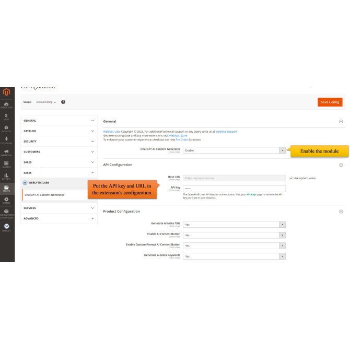Screen dimensions: 350x350
Task: Collapse the General fieldset circle toggle
Action: click(341, 121)
